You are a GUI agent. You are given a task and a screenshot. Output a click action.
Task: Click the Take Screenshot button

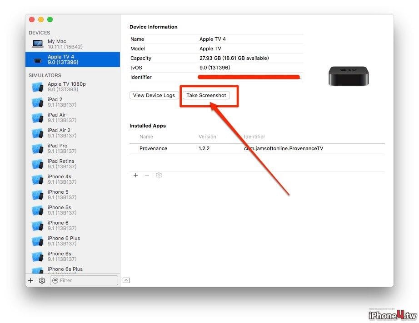tap(206, 95)
